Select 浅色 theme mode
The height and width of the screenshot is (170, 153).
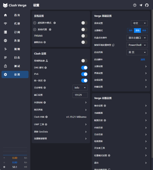(x=131, y=30)
